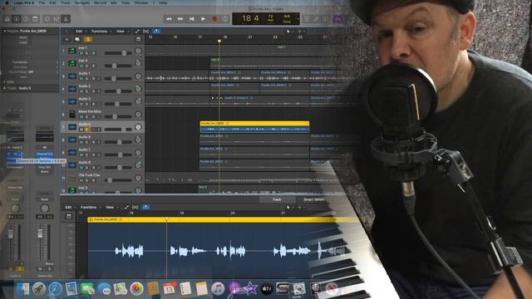Viewport: 532px width, 299px height.
Task: Open the Record menu
Action: click(x=100, y=2)
